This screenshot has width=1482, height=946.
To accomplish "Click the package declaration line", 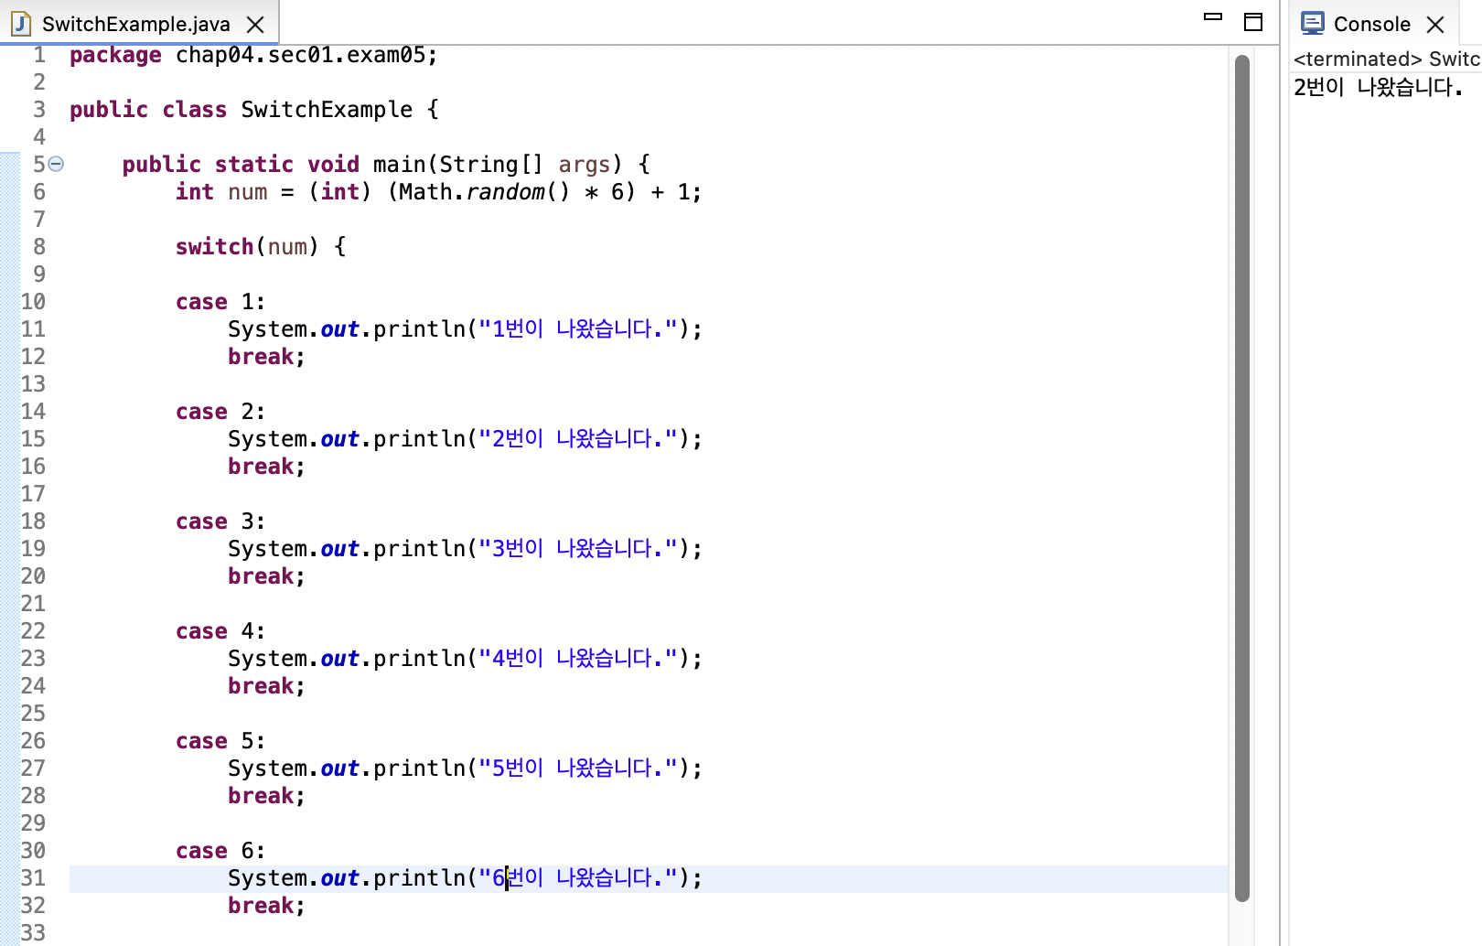I will (x=253, y=55).
